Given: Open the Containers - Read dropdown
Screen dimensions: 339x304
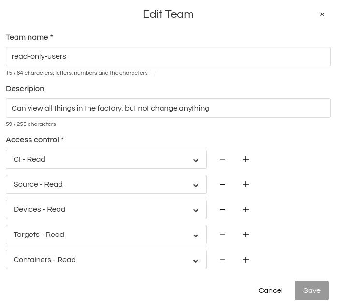Looking at the screenshot, I should [x=106, y=260].
